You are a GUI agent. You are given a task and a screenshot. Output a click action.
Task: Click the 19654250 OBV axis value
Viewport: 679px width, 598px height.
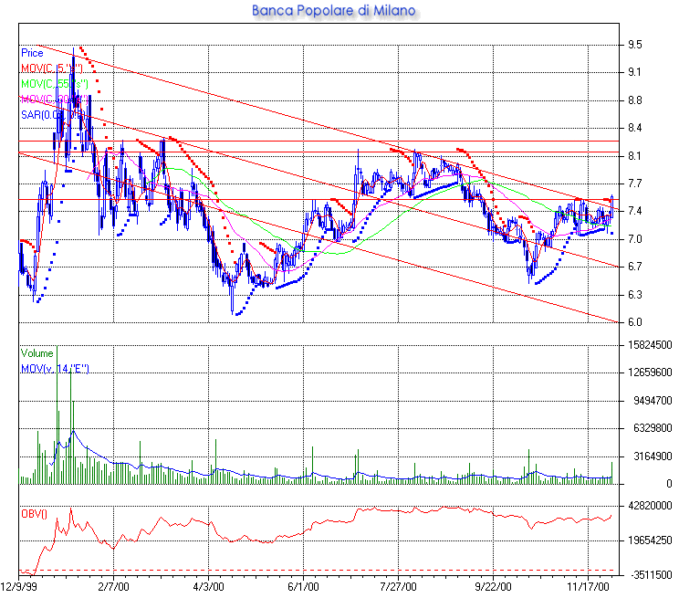pyautogui.click(x=651, y=540)
